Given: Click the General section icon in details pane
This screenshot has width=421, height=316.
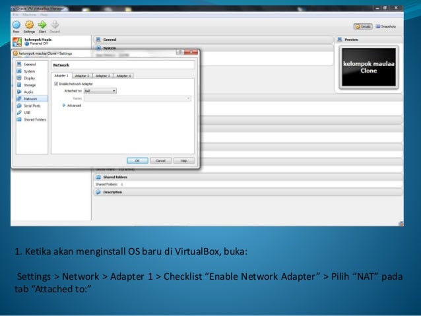Looking at the screenshot, I should pyautogui.click(x=98, y=40).
